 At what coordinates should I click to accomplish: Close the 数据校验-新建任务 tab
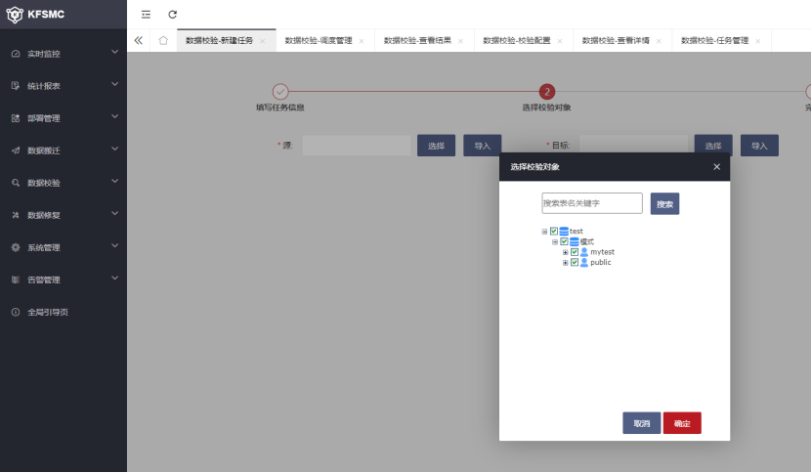click(263, 41)
